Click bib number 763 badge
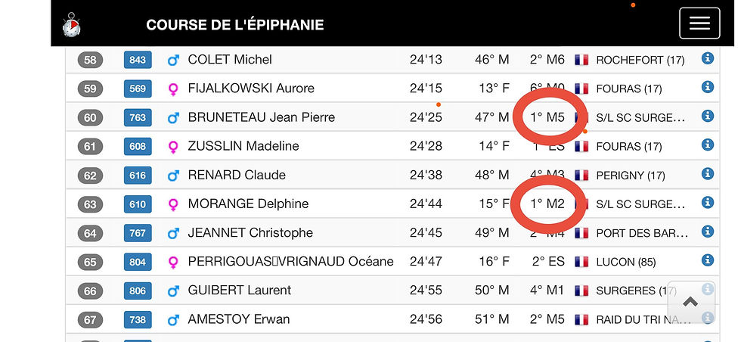741x342 pixels. (x=138, y=117)
